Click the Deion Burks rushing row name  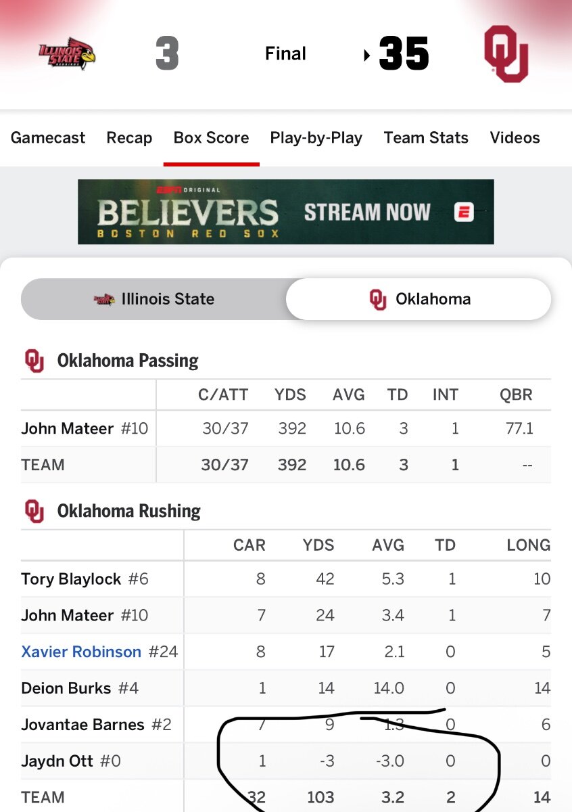click(x=66, y=688)
